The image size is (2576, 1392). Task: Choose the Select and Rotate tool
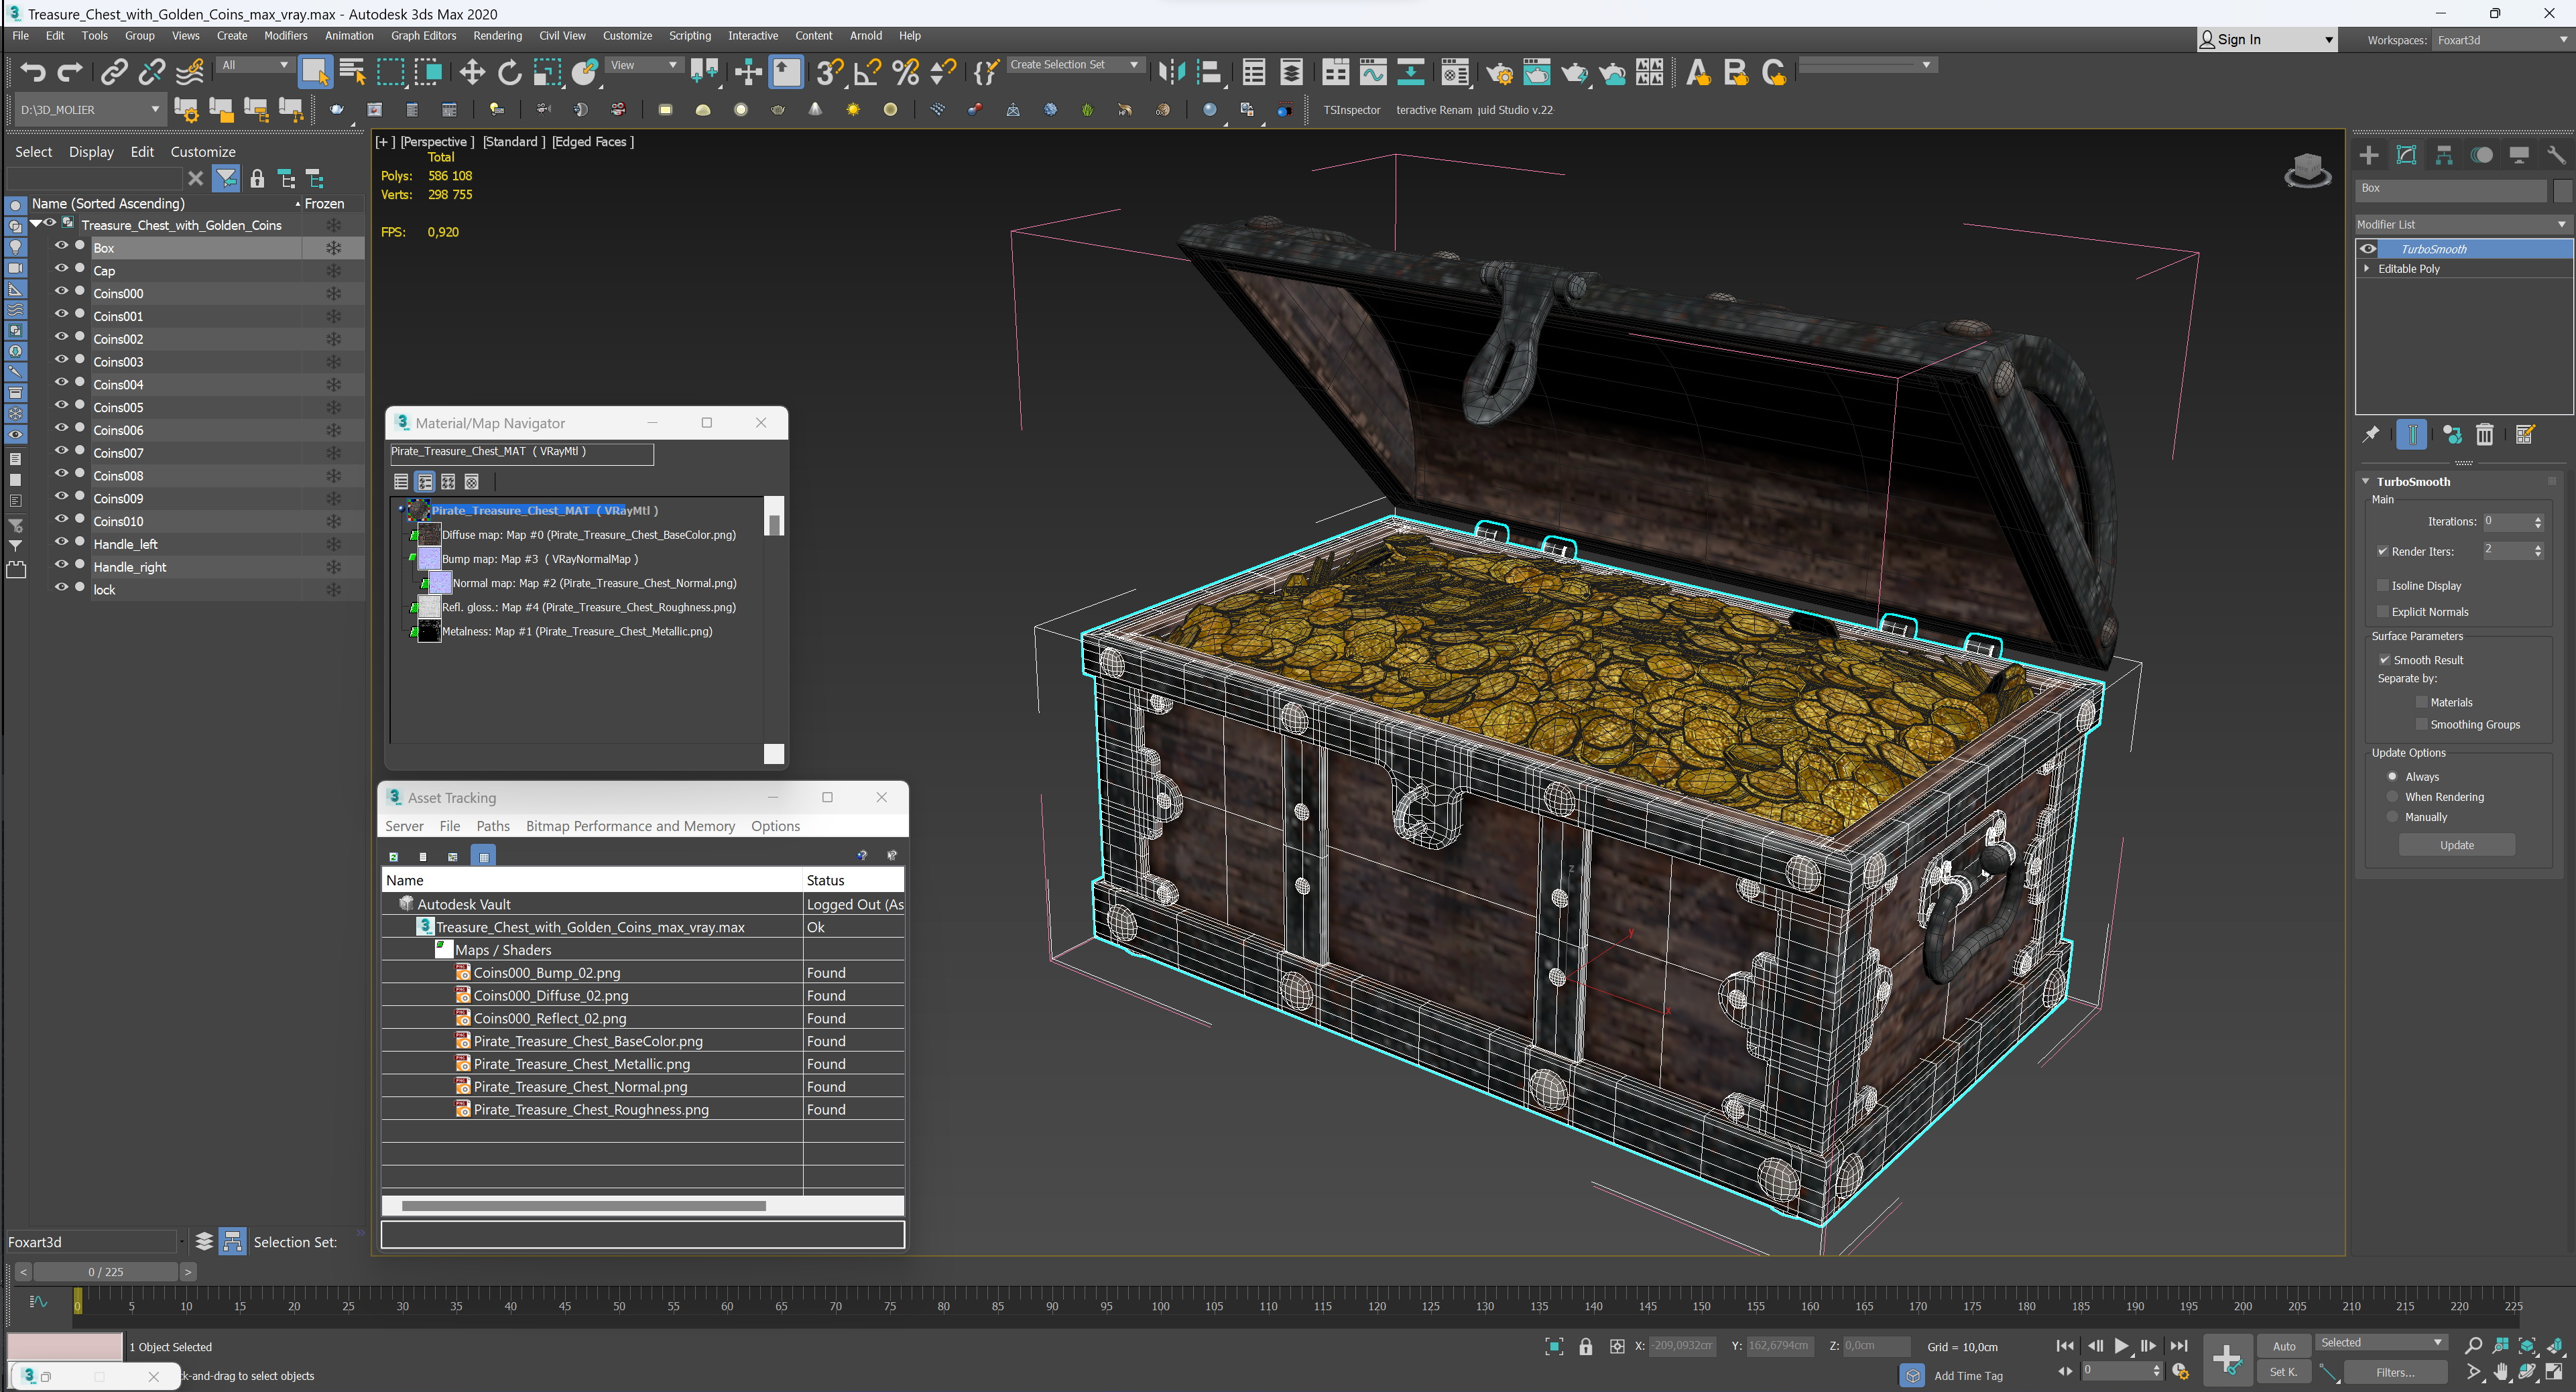[509, 72]
